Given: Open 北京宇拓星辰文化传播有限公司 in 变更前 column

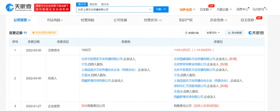Looking at the screenshot, I should [102, 59].
